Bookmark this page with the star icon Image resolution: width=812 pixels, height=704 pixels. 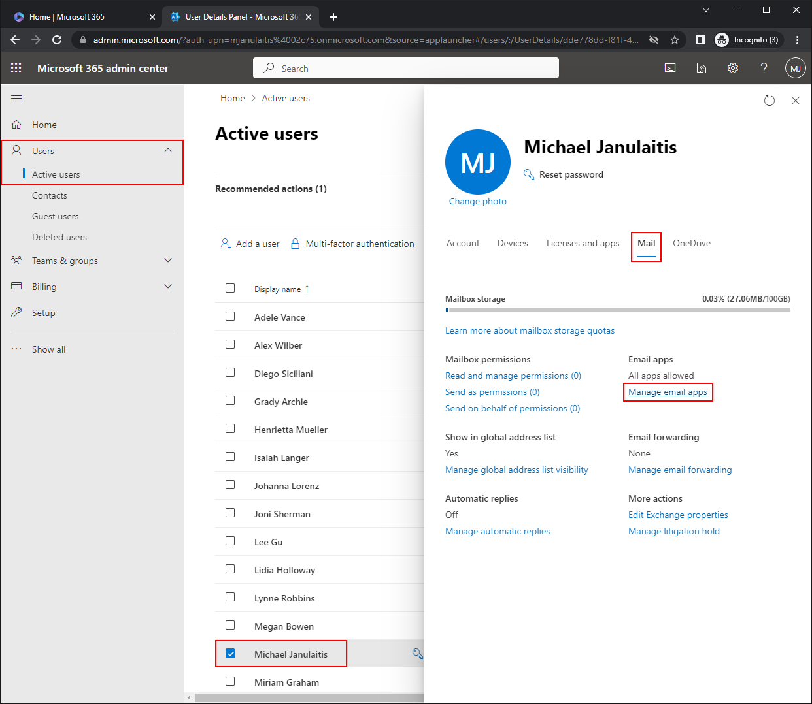click(x=675, y=40)
